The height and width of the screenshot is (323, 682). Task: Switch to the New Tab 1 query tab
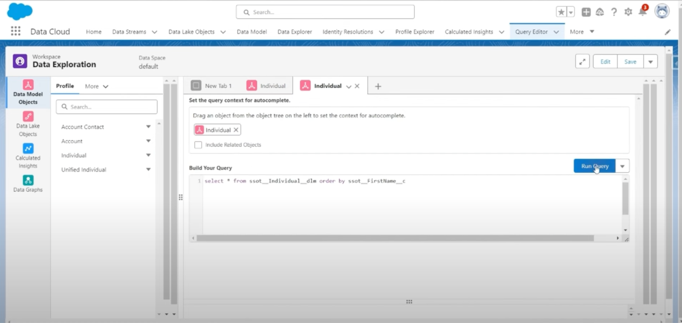click(x=211, y=86)
